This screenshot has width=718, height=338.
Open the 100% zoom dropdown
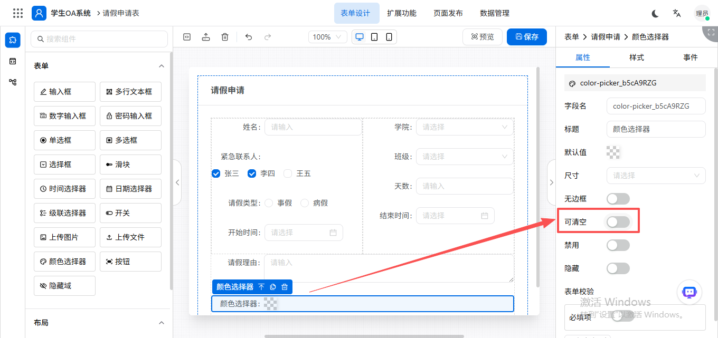328,37
